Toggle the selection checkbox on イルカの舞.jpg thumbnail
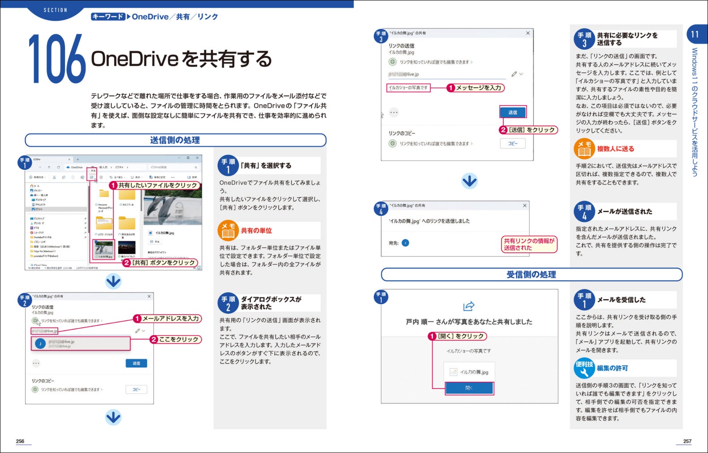This screenshot has height=453, width=708. [95, 242]
